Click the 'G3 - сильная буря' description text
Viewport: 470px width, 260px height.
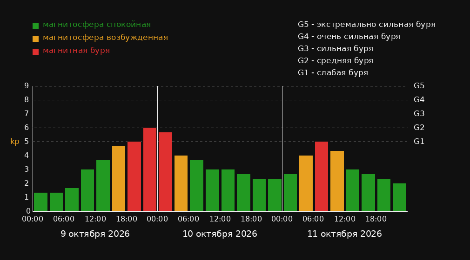336,48
